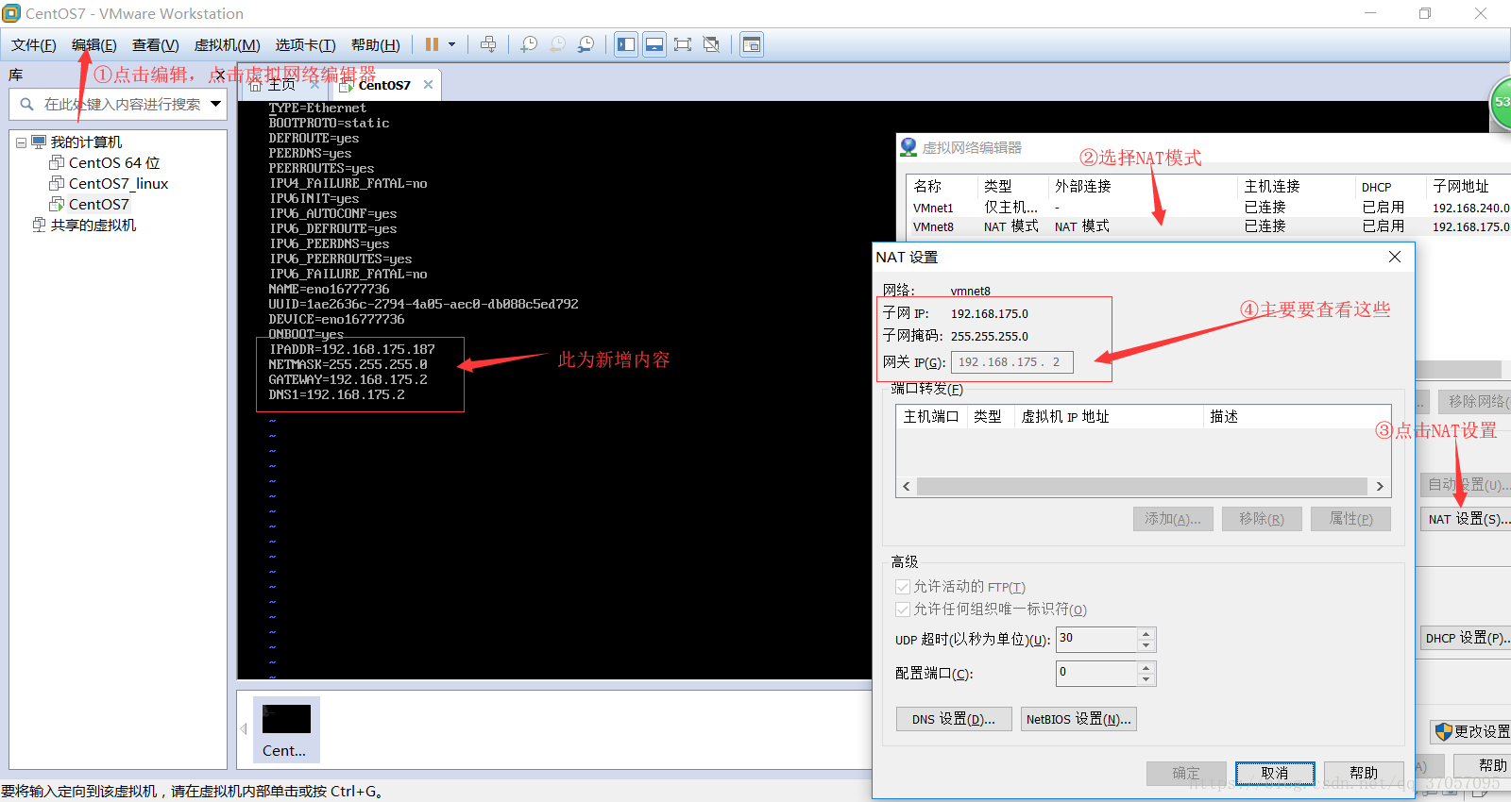Click the Pause virtual machine toolbar icon
This screenshot has width=1511, height=802.
[x=432, y=44]
